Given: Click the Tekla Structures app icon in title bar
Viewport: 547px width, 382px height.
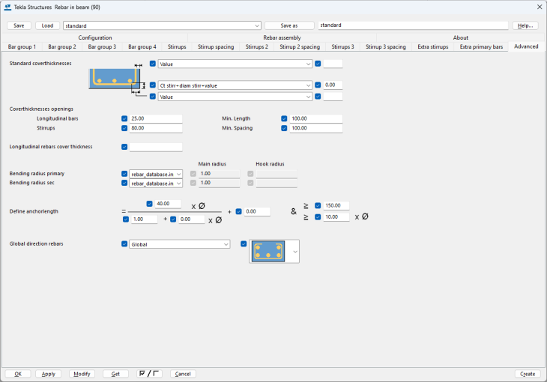Looking at the screenshot, I should click(7, 7).
